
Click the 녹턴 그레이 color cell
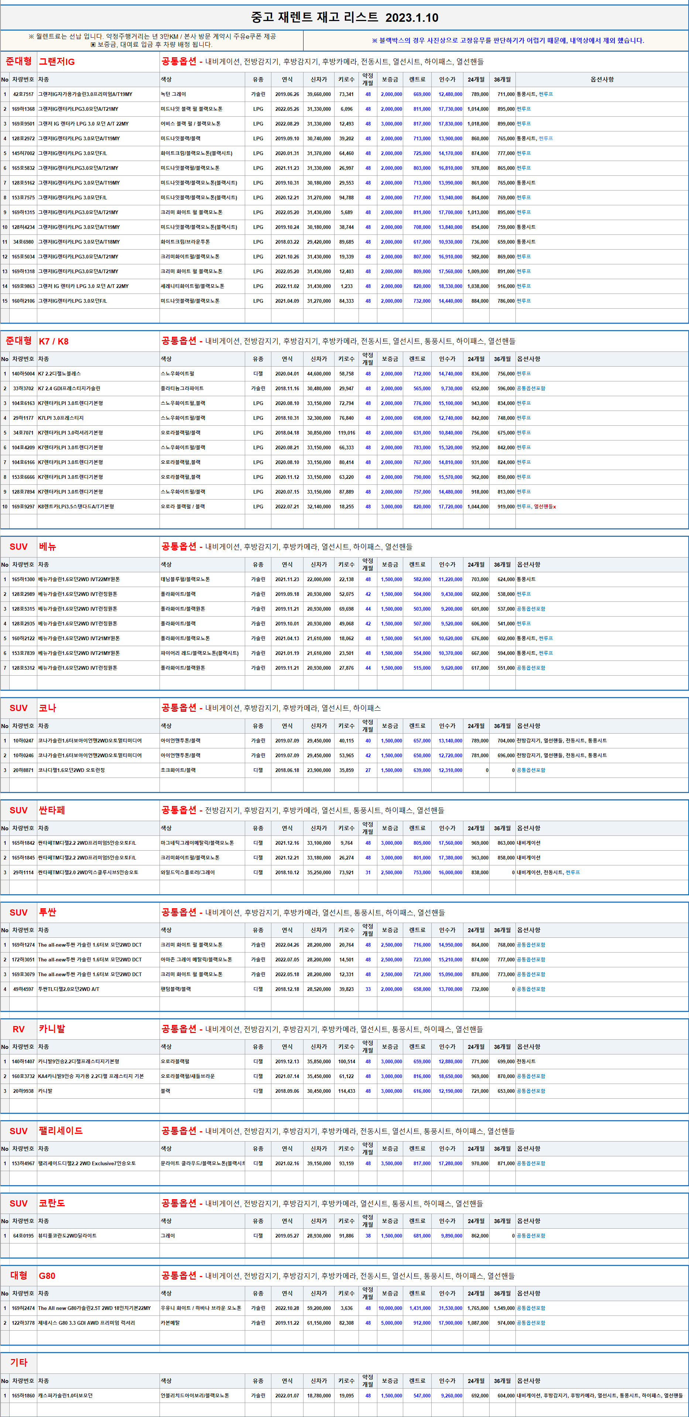pos(173,94)
